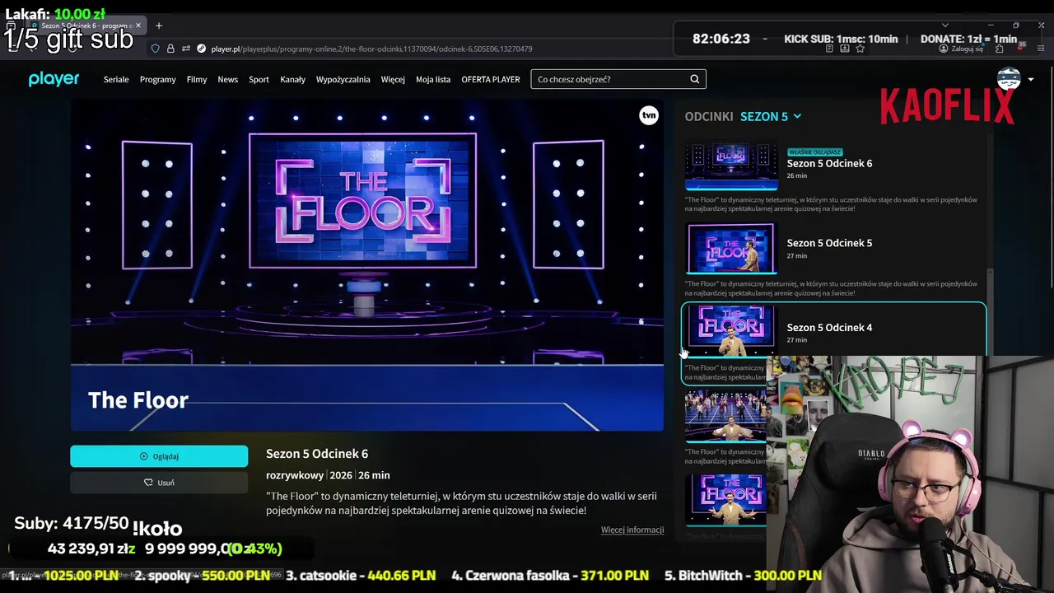Open the Seriale menu
Image resolution: width=1054 pixels, height=593 pixels.
point(116,79)
